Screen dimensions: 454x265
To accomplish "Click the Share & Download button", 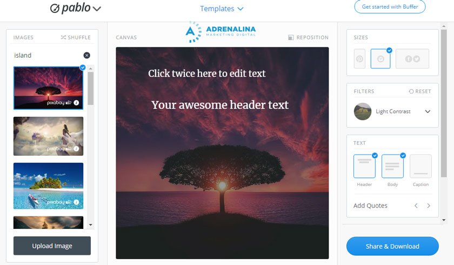I will coord(392,246).
